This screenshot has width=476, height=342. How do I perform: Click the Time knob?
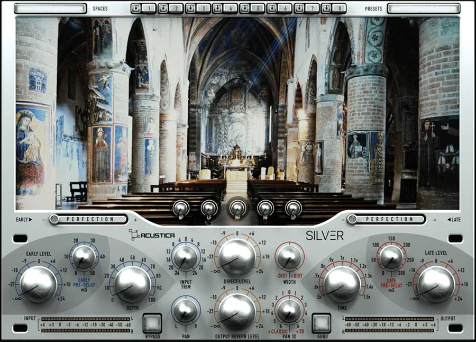coord(342,285)
